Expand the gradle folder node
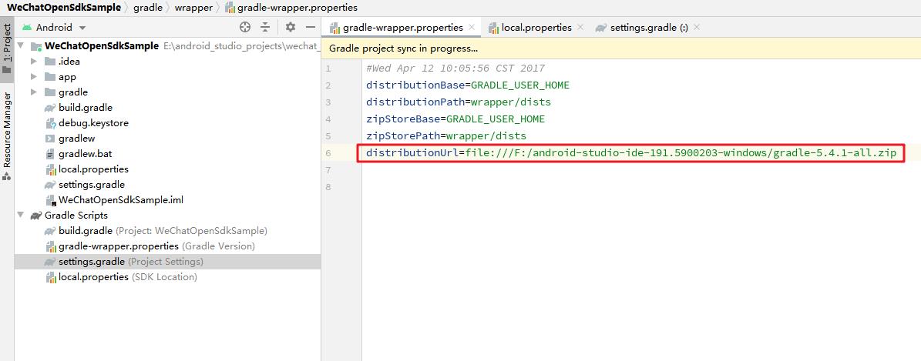The image size is (921, 361). (x=34, y=92)
